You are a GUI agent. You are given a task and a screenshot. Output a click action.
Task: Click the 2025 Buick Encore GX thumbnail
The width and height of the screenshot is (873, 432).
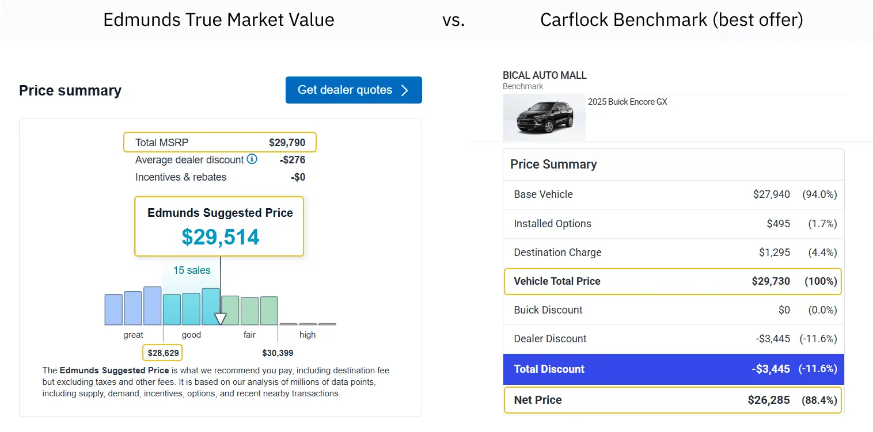tap(544, 118)
